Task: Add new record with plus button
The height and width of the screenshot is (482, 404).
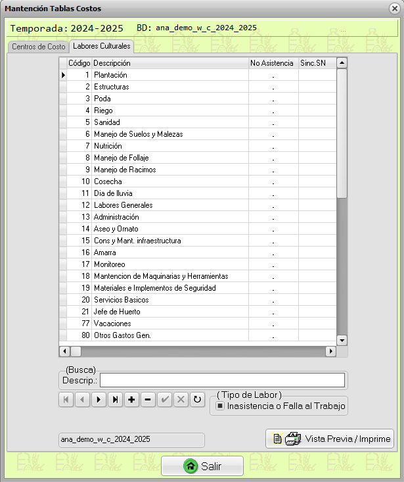Action: pos(131,400)
